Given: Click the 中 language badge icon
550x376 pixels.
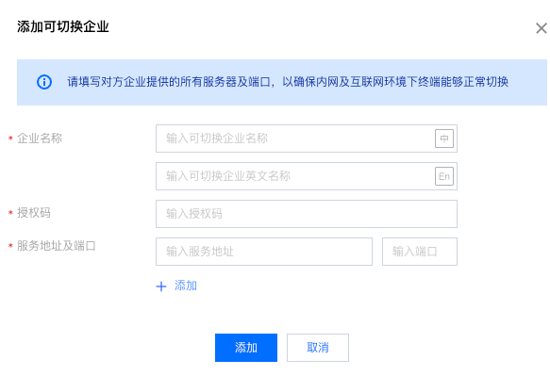Looking at the screenshot, I should pos(444,139).
